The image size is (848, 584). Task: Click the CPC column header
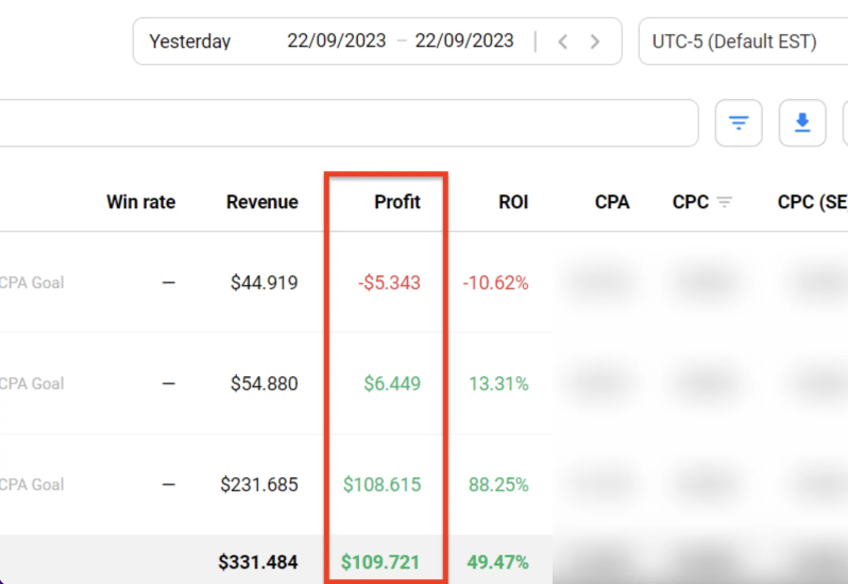690,202
